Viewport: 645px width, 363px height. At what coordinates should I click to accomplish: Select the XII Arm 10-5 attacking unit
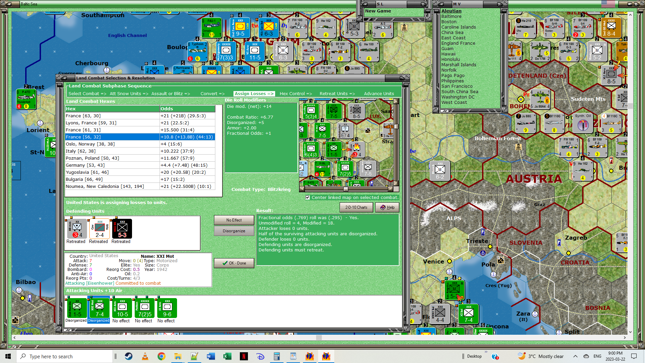(122, 308)
